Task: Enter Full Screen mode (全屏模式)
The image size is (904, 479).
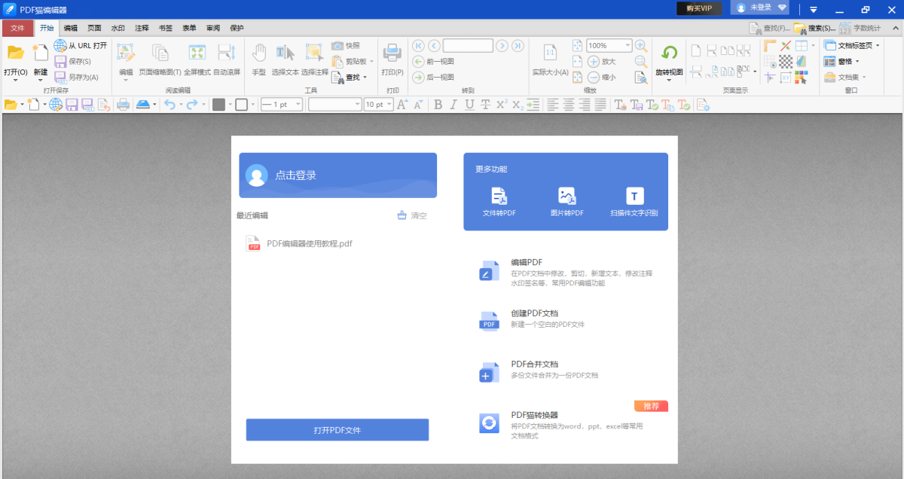Action: pyautogui.click(x=197, y=53)
